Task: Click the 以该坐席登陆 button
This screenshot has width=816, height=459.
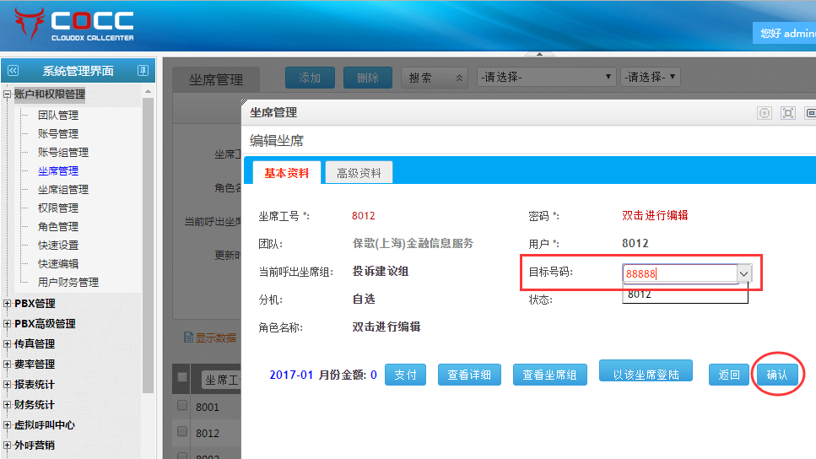Action: point(646,375)
